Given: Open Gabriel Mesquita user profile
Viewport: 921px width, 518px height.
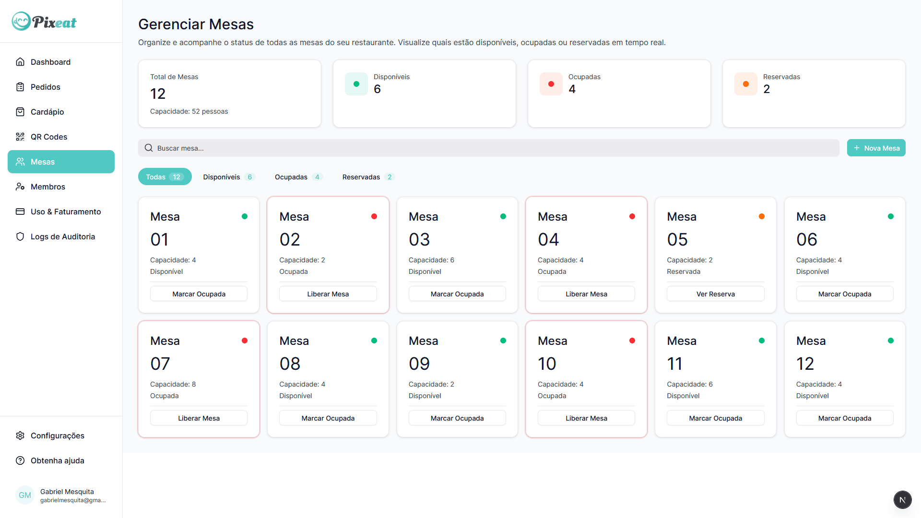Looking at the screenshot, I should click(x=61, y=495).
